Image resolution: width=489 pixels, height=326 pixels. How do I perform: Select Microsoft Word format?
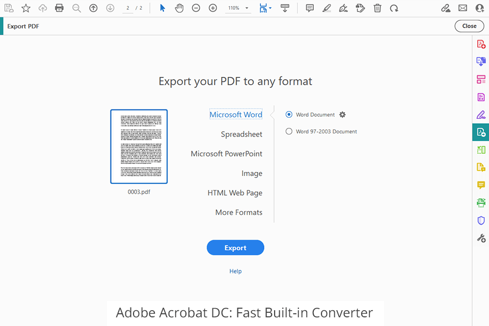pyautogui.click(x=236, y=115)
